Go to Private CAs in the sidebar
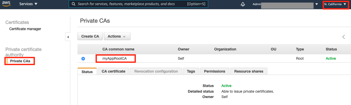The height and width of the screenshot is (105, 351). coord(20,61)
